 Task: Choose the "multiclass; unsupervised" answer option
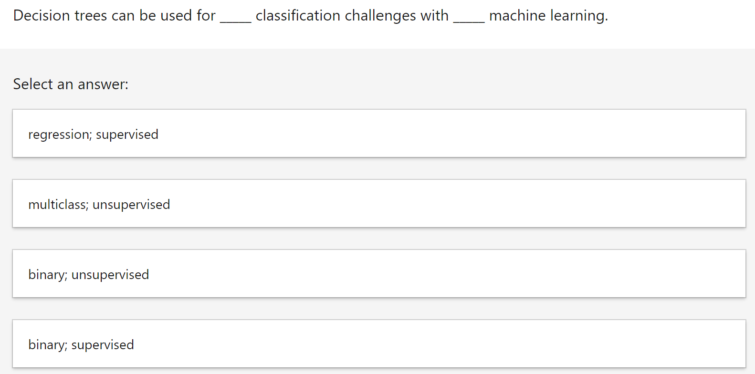(x=377, y=204)
